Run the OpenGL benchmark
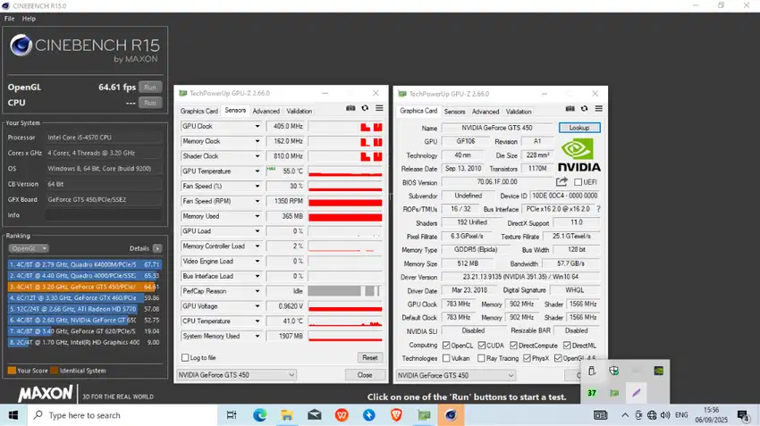The image size is (760, 426). (150, 88)
